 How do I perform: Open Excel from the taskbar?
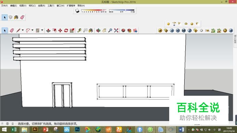[14, 130]
